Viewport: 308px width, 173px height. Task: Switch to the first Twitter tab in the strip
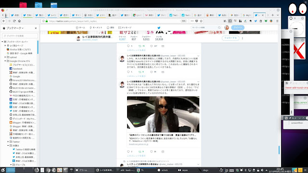pos(15,15)
